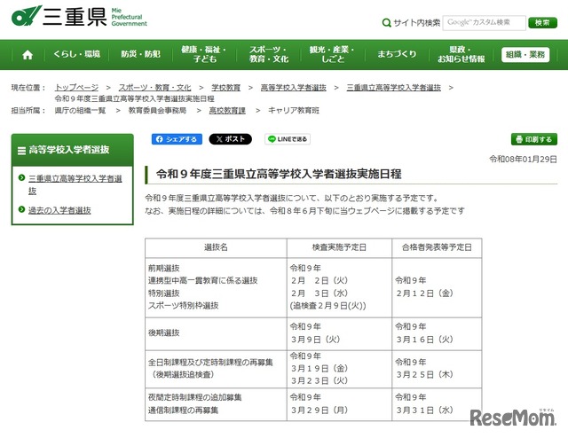Open まちづくり menu
Viewport: 568px width, 438px height.
pos(397,54)
